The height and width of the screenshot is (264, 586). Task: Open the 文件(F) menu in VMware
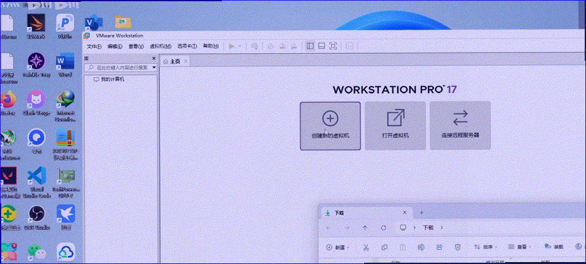coord(94,47)
